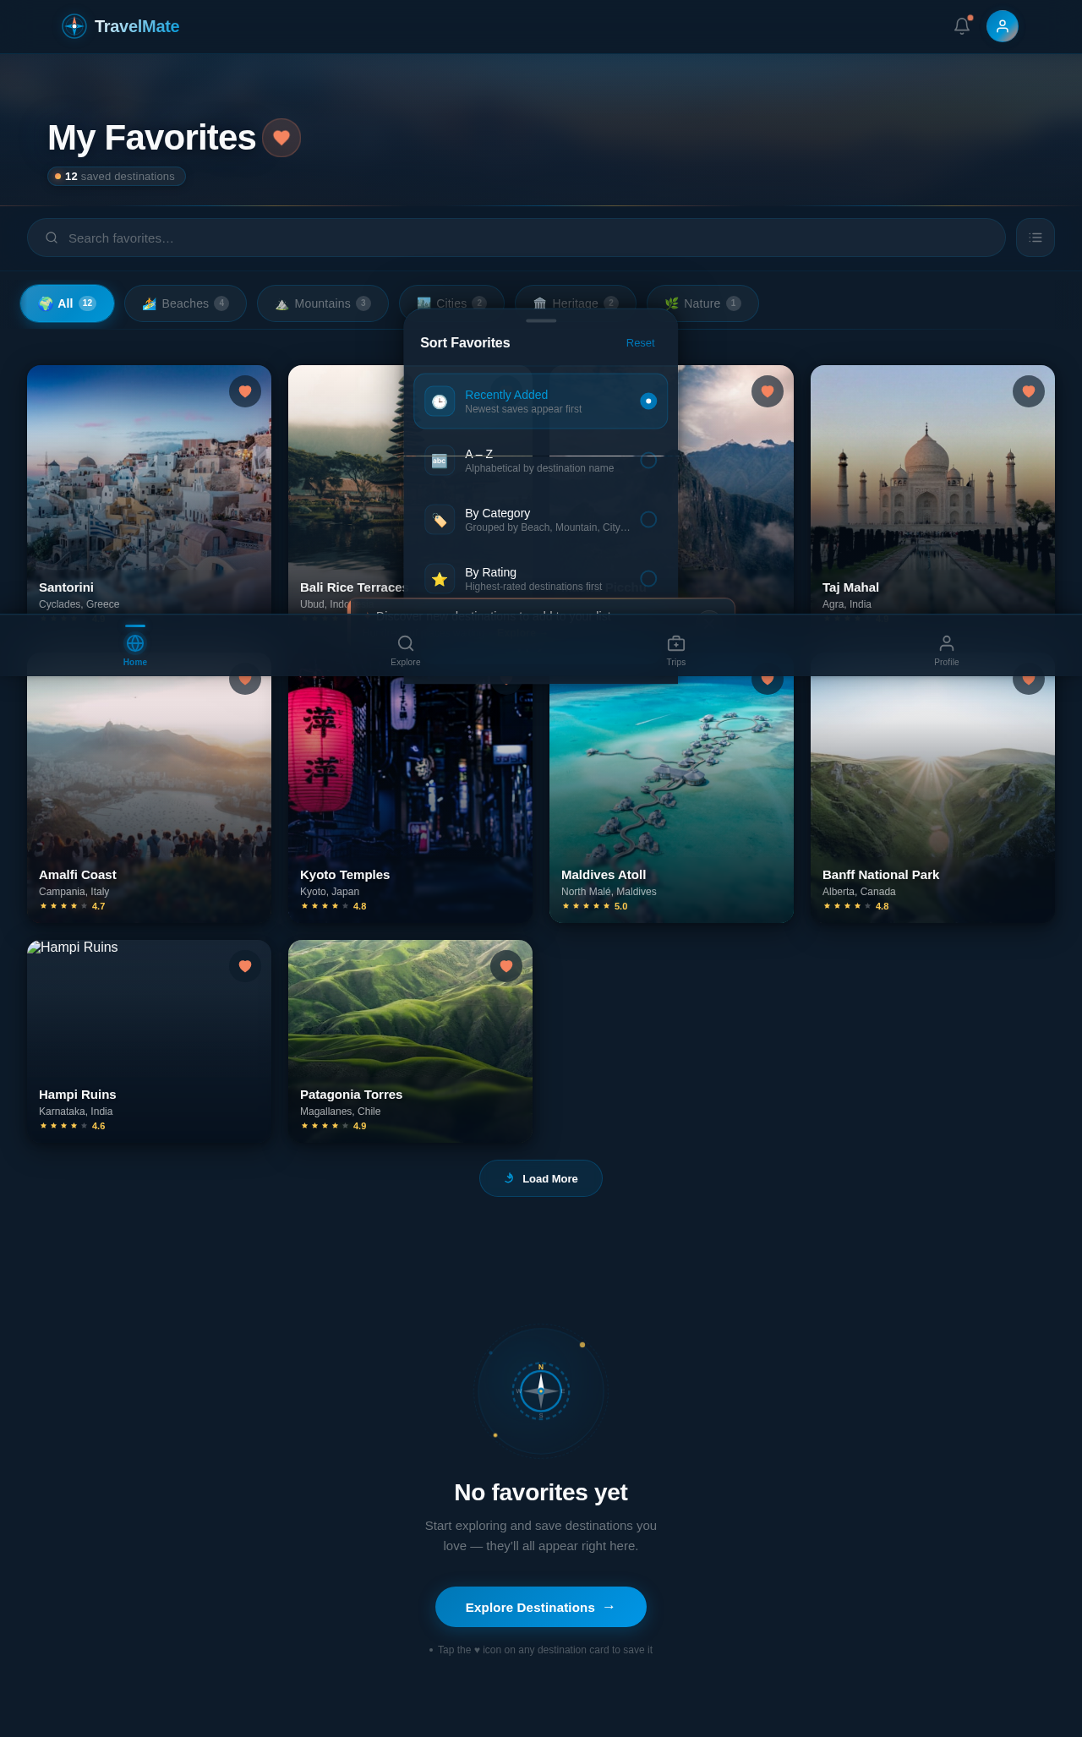Go to Profile in bottom navigation

[946, 649]
